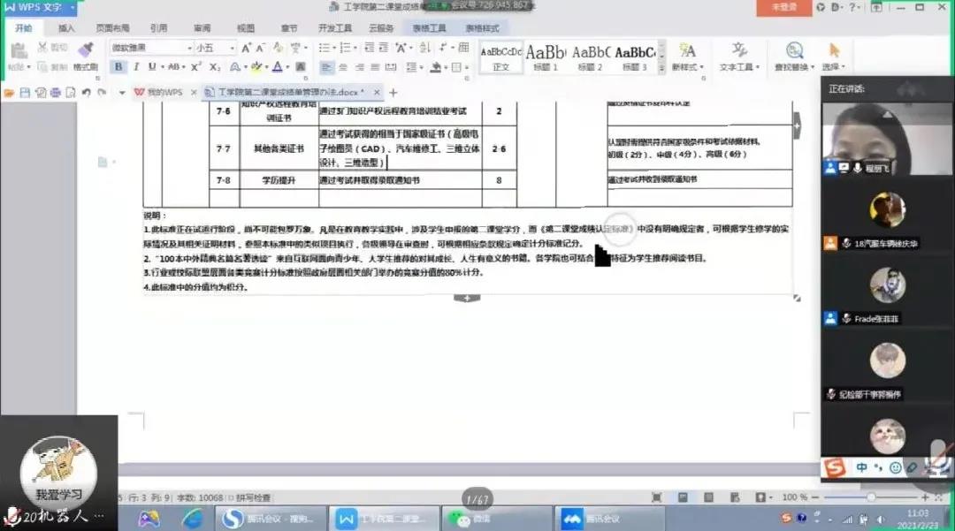
Task: Click the orange 未登录 login button
Action: click(x=784, y=7)
